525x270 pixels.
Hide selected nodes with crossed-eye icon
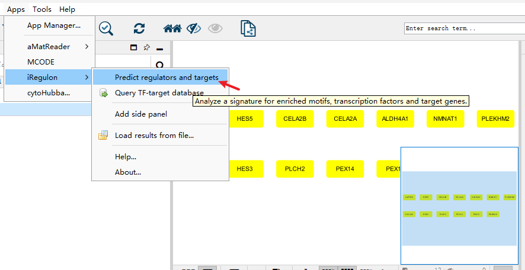(193, 28)
